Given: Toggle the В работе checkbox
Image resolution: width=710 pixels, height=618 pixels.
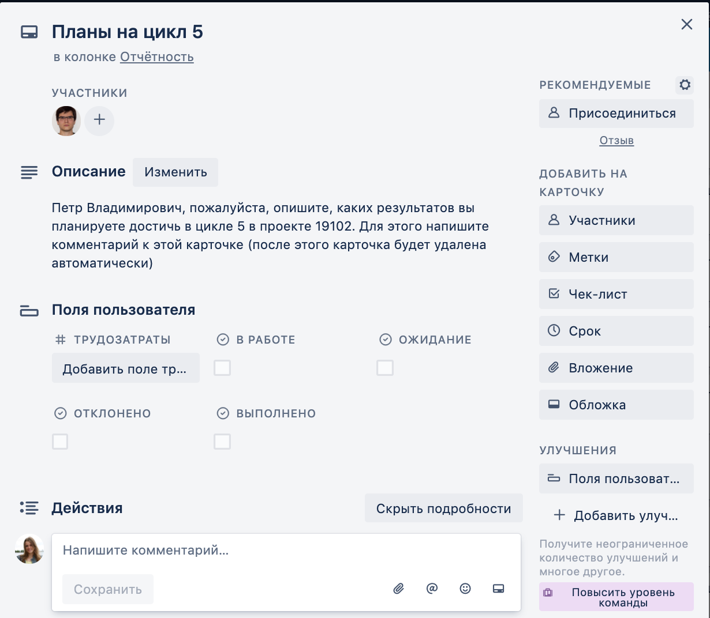Looking at the screenshot, I should pyautogui.click(x=222, y=368).
